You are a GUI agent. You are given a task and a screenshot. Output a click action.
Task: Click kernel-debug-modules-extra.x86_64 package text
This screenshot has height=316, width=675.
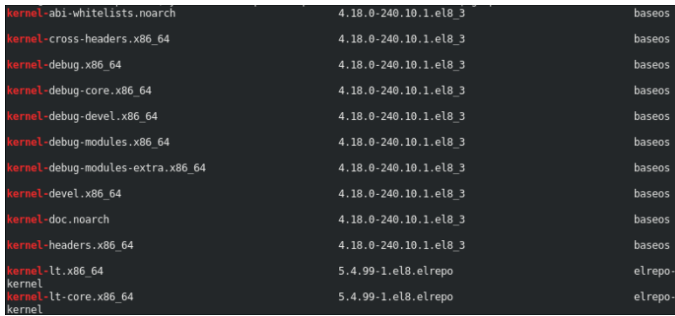point(106,168)
